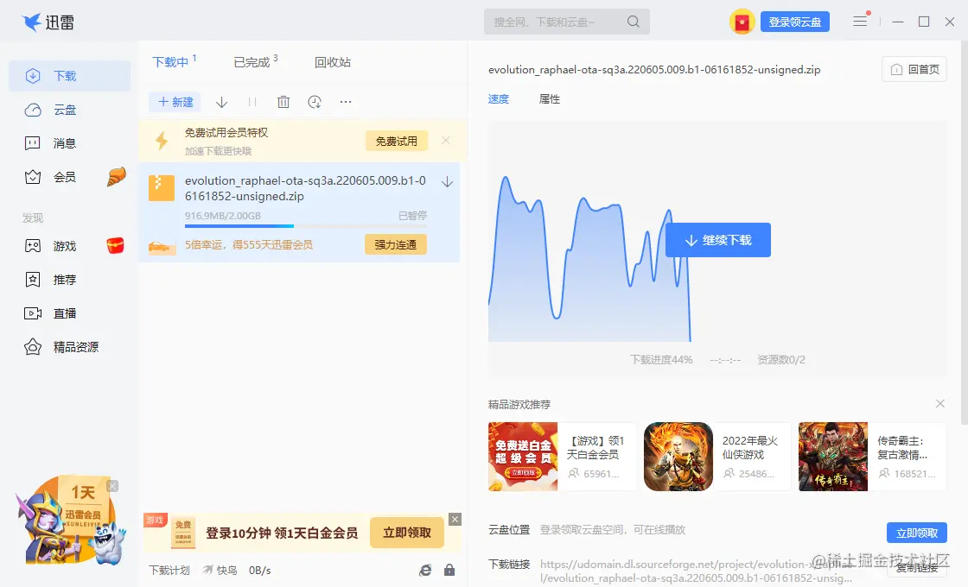Click the vertical scrollbar of details panel
The width and height of the screenshot is (968, 587).
pyautogui.click(x=965, y=233)
